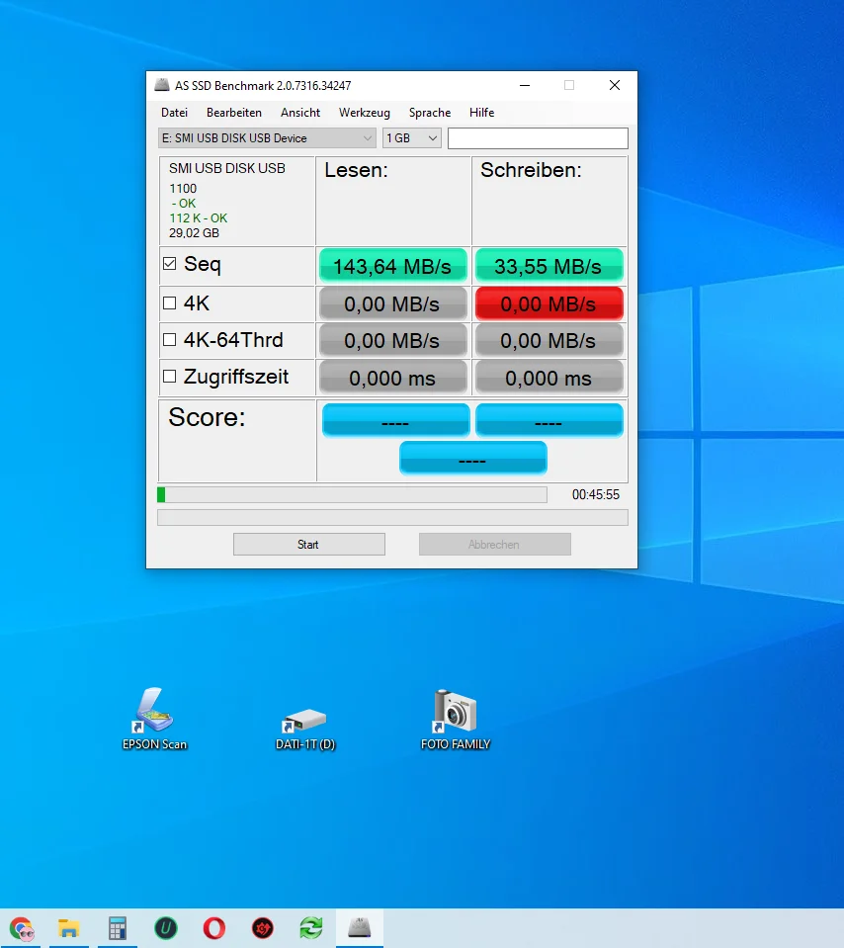
Task: Expand the 1 GB test size dropdown
Action: pyautogui.click(x=412, y=137)
